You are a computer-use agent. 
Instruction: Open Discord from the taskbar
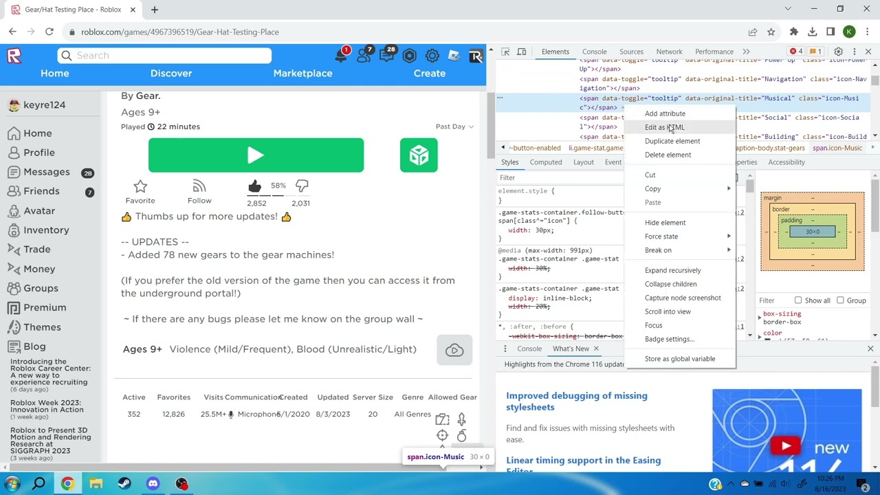click(153, 484)
